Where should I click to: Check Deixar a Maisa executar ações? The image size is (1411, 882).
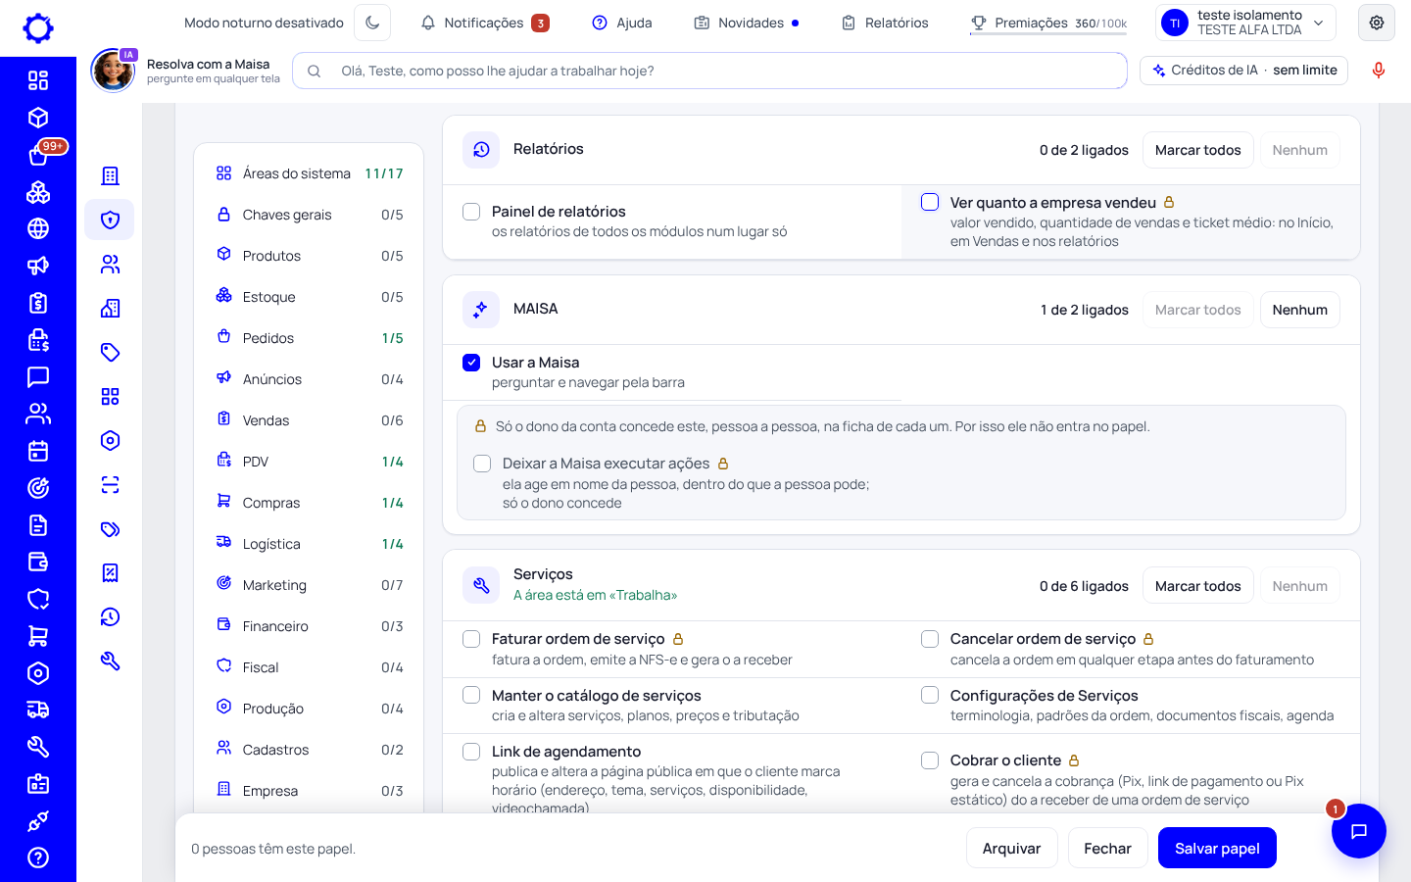pyautogui.click(x=482, y=464)
